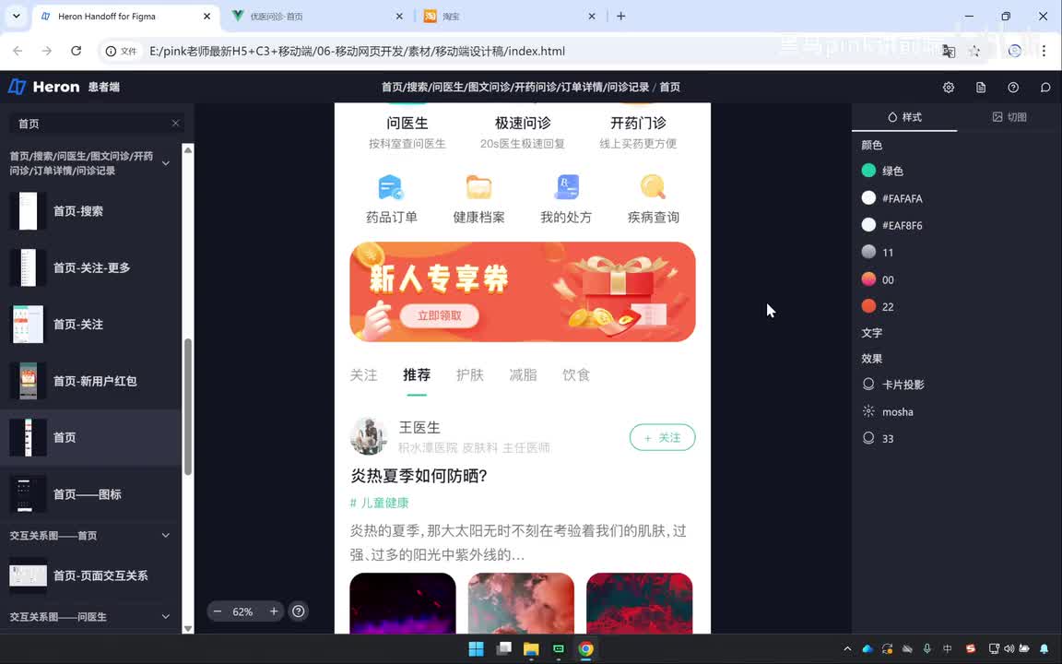Select the 护肤 tab in design
The height and width of the screenshot is (664, 1062).
[x=470, y=375]
